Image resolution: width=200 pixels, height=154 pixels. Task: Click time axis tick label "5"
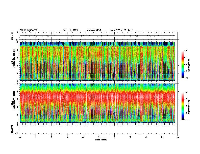coord(99,137)
